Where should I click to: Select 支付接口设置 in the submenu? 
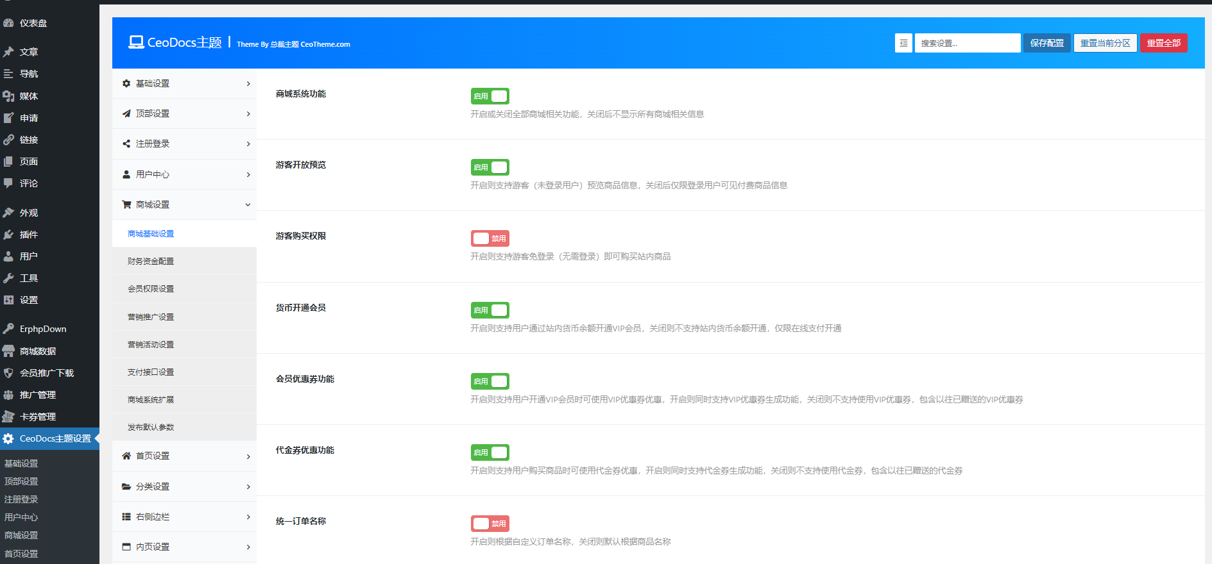pos(151,372)
